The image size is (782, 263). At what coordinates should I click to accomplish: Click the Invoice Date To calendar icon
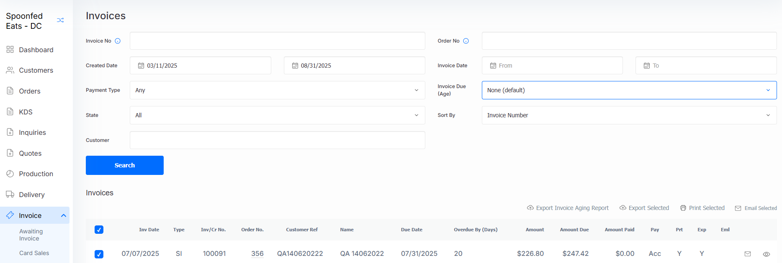click(x=647, y=66)
